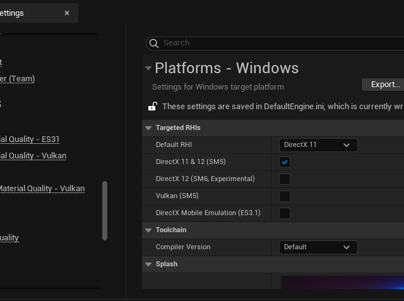The image size is (404, 301).
Task: Enable DirectX 12 (SM6, Experimental) checkbox
Action: (x=285, y=179)
